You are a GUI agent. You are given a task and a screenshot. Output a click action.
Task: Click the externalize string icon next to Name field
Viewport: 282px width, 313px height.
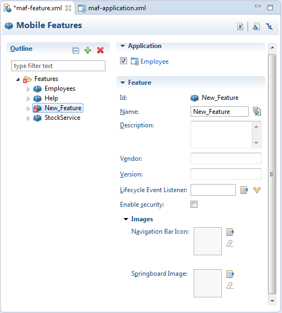coord(257,111)
